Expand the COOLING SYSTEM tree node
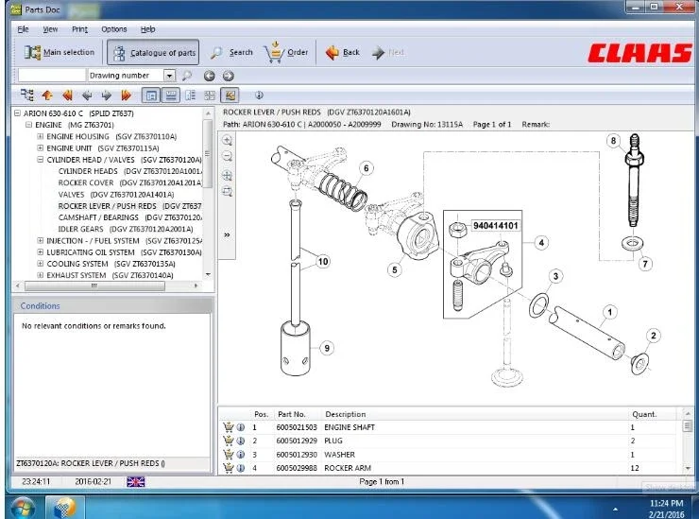The image size is (699, 519). (x=41, y=264)
